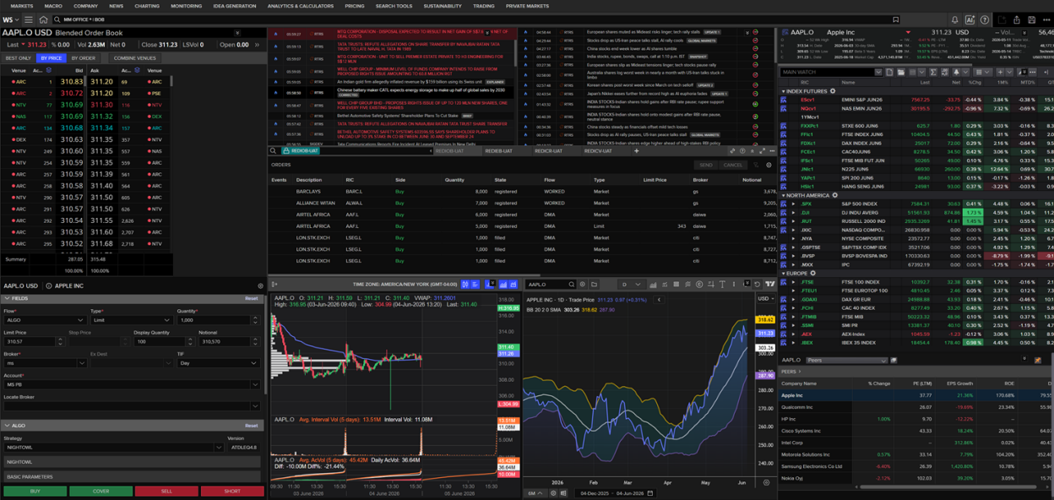Go to the home icon beside the search box
Viewport: 1054px width, 500px height.
[42, 19]
